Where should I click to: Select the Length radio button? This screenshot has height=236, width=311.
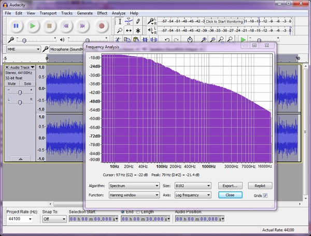point(138,212)
